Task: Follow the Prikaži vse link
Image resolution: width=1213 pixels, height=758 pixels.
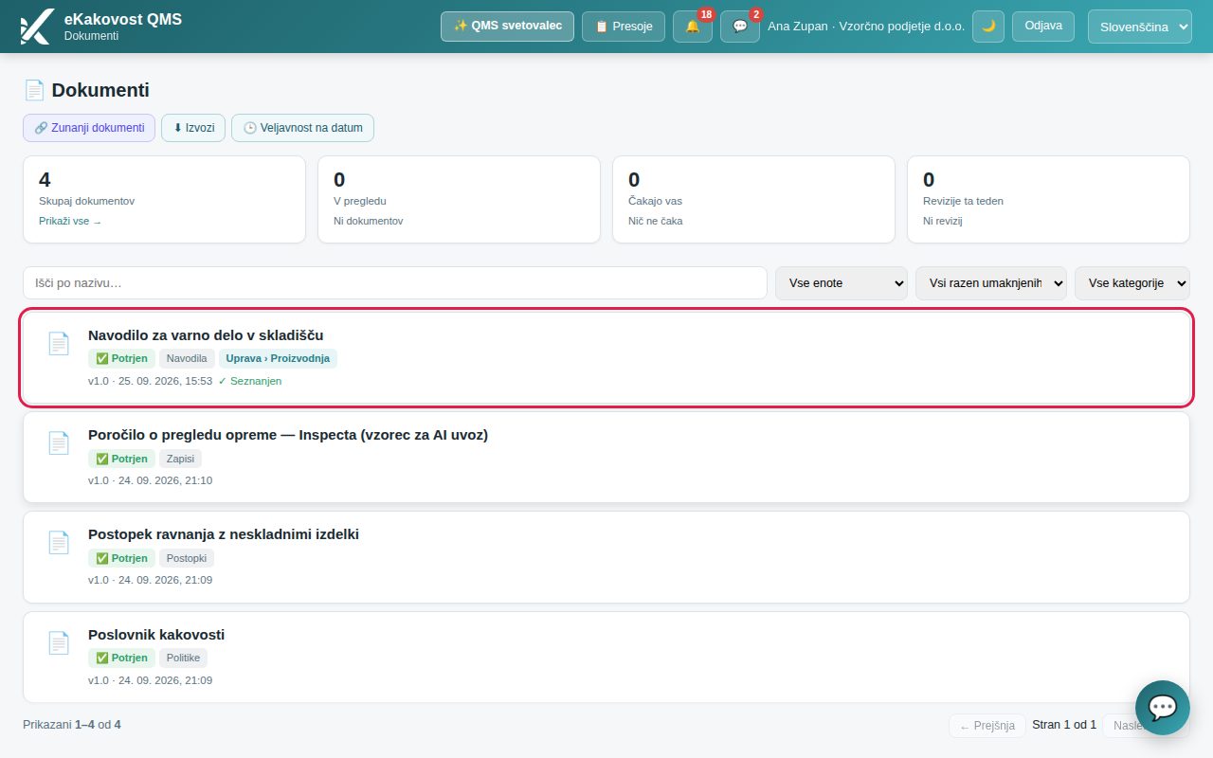Action: 70,221
